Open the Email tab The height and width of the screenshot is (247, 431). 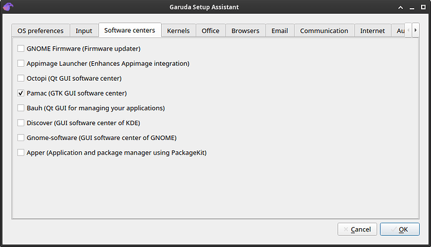click(x=280, y=31)
